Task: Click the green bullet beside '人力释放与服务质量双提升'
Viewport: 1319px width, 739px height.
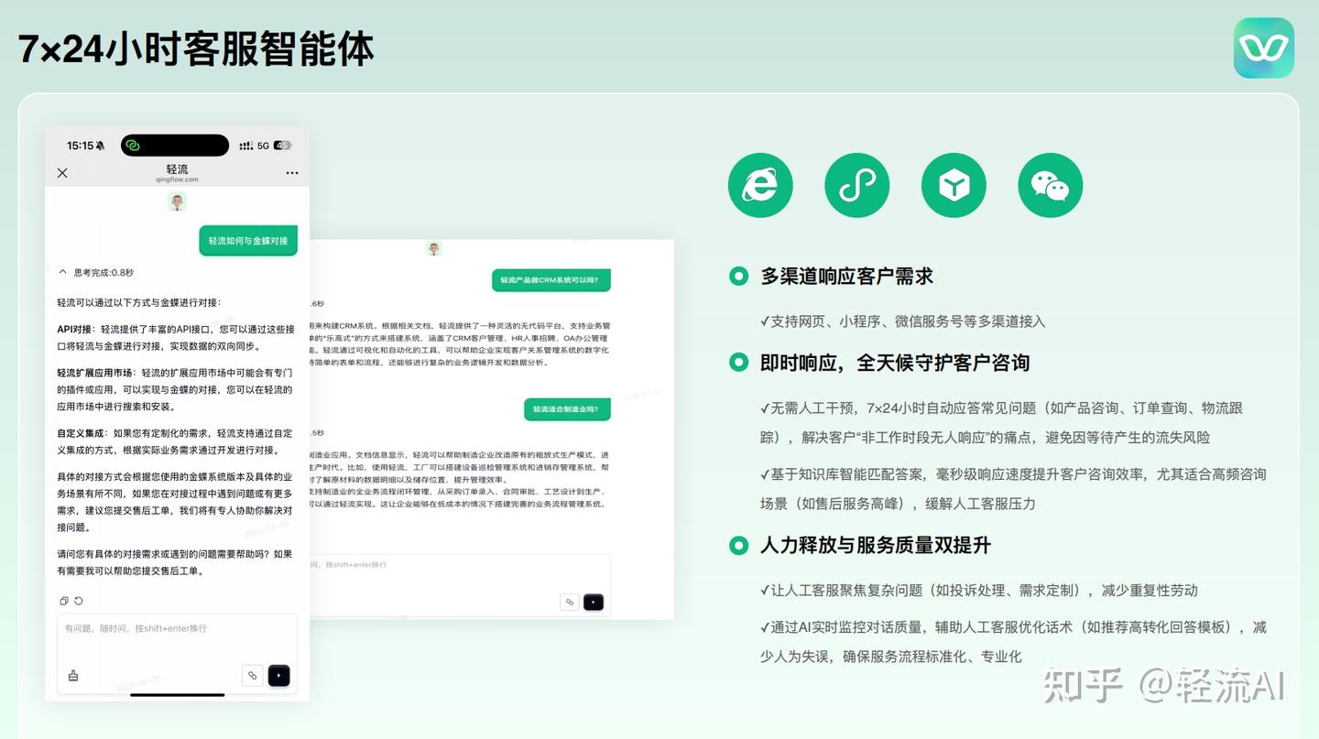Action: pyautogui.click(x=738, y=545)
